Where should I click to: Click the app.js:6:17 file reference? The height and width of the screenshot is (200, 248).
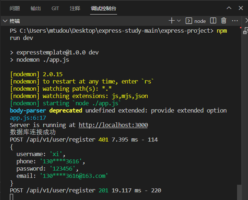[x=28, y=118]
